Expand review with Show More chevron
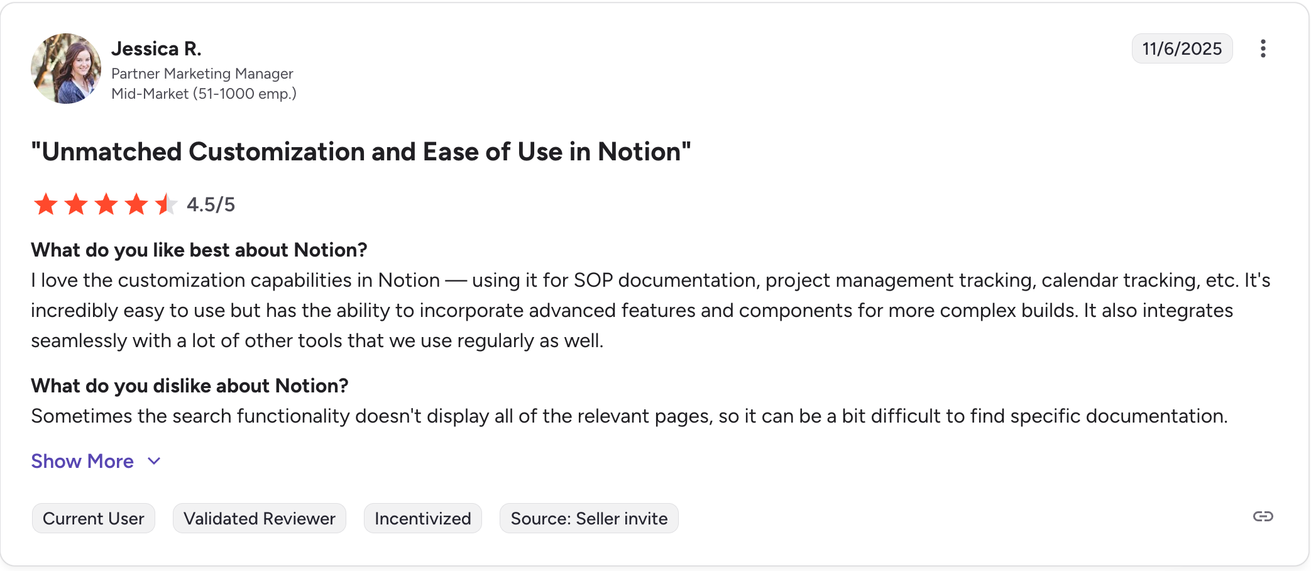The image size is (1311, 571). [154, 461]
